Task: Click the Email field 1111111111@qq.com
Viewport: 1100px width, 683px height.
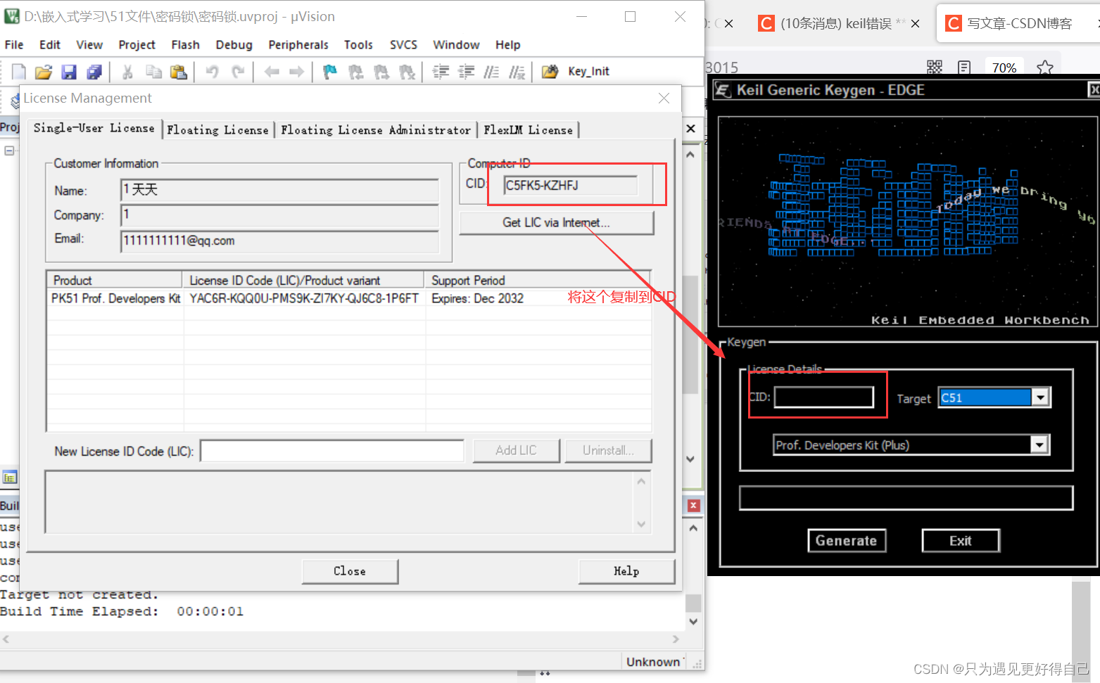Action: (279, 241)
